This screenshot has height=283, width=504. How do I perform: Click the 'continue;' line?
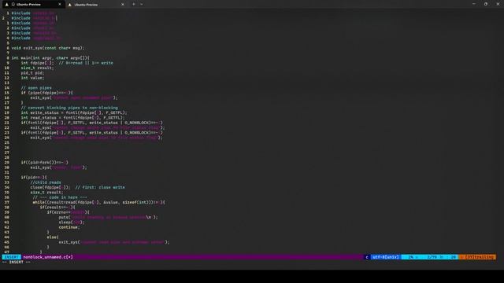[69, 227]
